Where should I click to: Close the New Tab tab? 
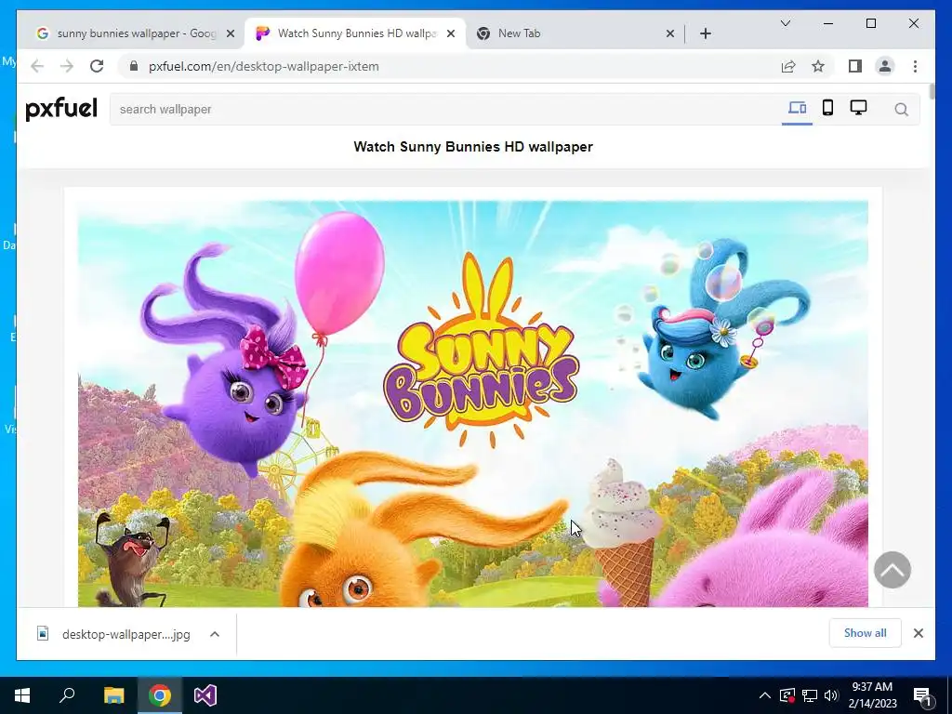click(x=670, y=33)
